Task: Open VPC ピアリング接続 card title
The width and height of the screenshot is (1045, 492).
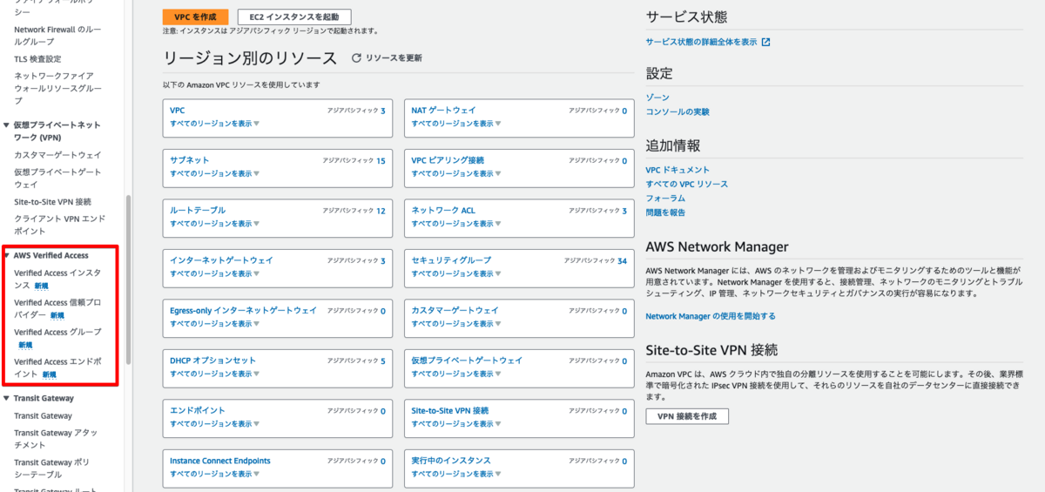Action: point(448,160)
